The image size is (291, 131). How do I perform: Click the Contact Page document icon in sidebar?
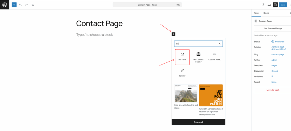point(256,21)
